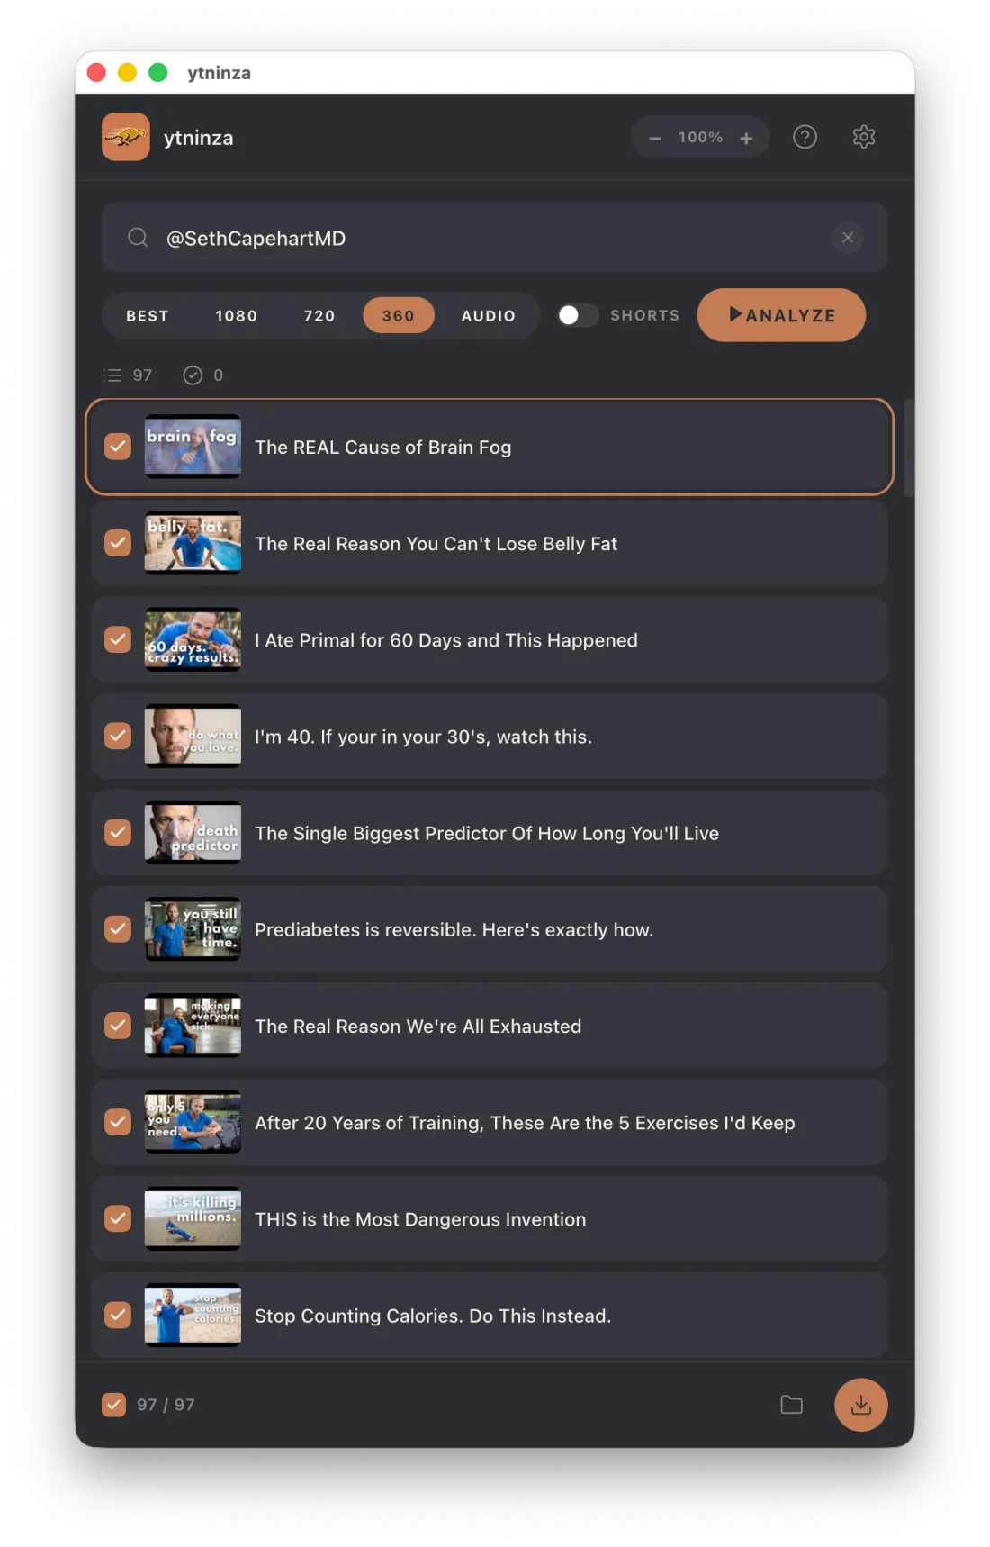Open the belly fat video thumbnail

tap(193, 543)
